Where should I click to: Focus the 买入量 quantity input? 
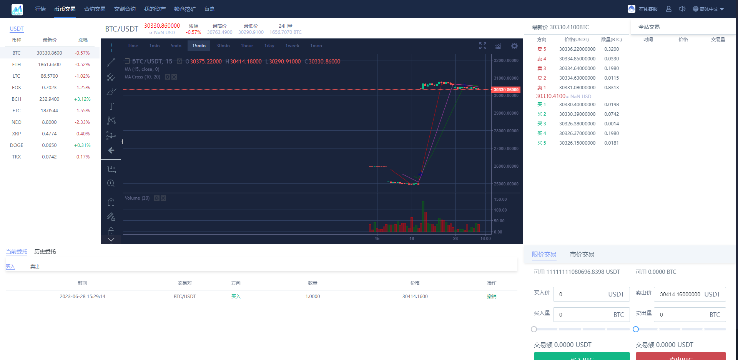pos(592,315)
